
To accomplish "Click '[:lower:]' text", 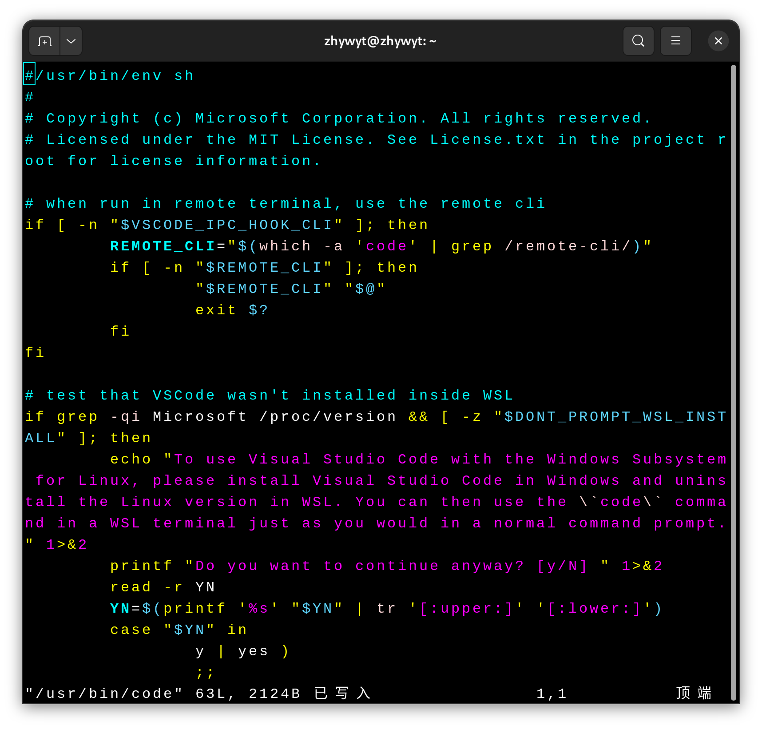I will click(594, 608).
